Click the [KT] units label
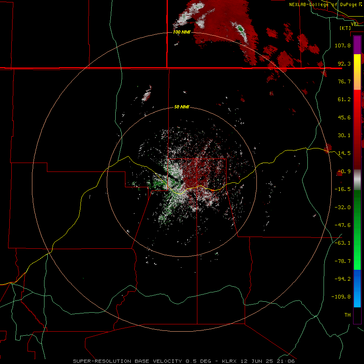 [345, 28]
